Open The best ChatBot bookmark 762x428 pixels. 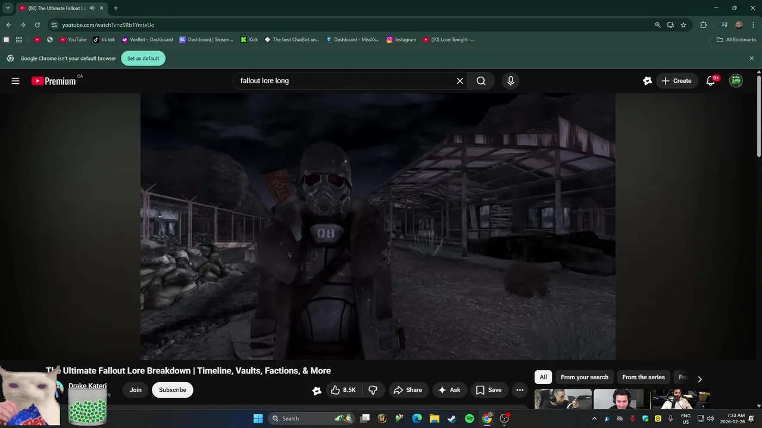point(292,40)
